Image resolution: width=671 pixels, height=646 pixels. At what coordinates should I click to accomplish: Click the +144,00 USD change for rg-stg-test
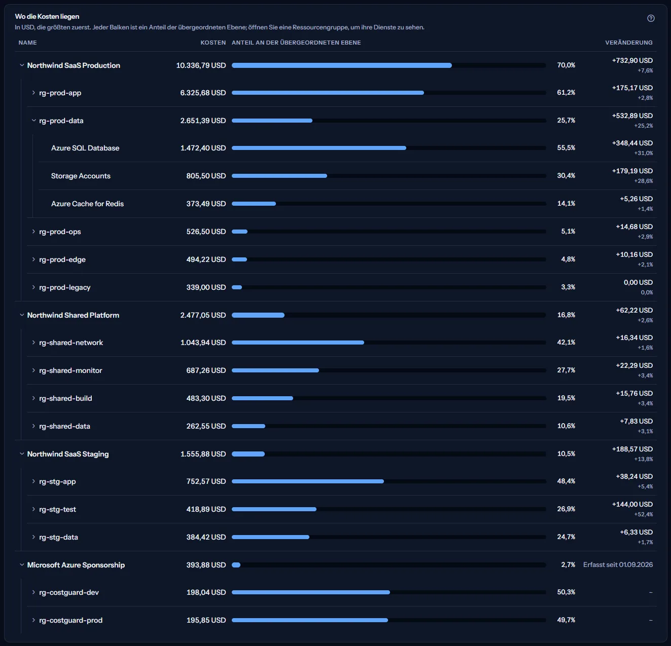[x=632, y=504]
